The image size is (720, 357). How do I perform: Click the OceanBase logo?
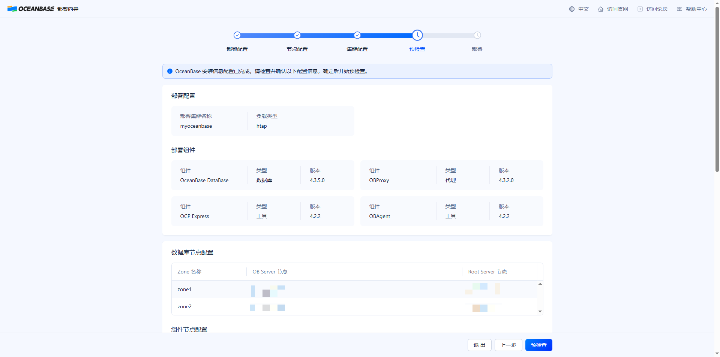click(x=31, y=9)
